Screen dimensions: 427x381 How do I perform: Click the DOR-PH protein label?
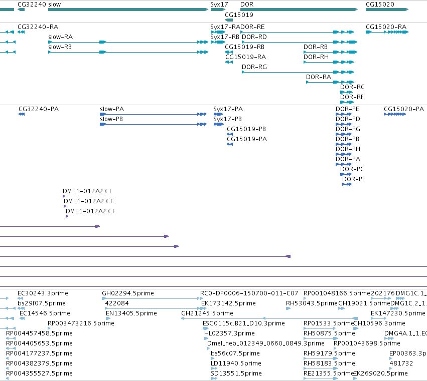click(x=348, y=149)
